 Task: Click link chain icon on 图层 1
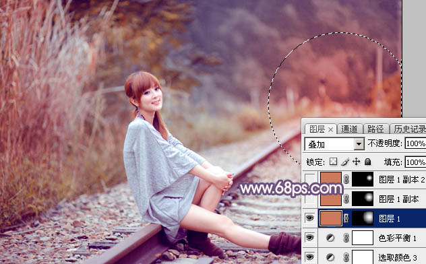click(x=346, y=218)
